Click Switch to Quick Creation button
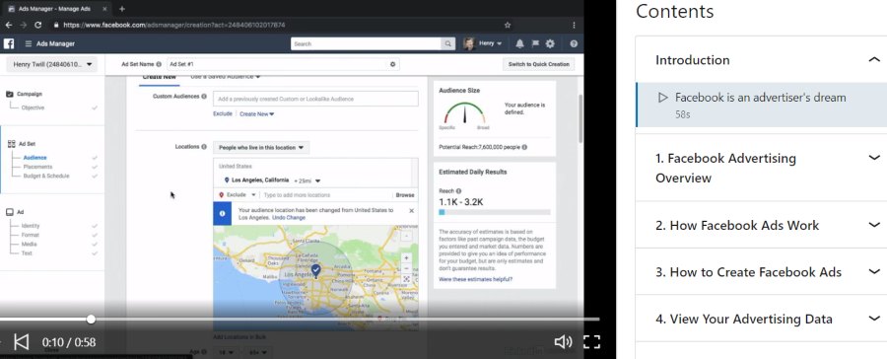Viewport: 887px width, 359px height. [x=538, y=64]
